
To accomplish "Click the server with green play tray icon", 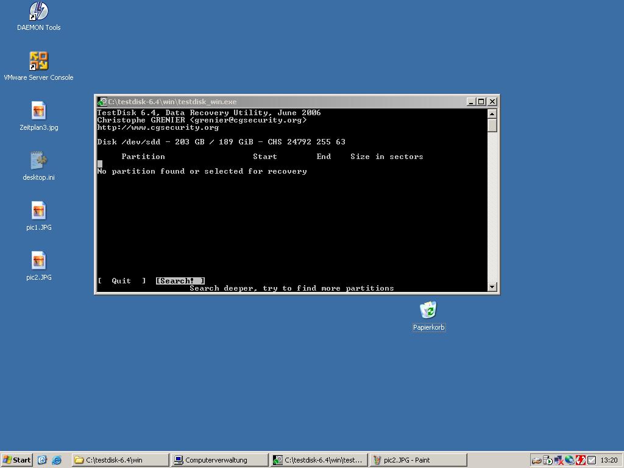I will pos(548,461).
